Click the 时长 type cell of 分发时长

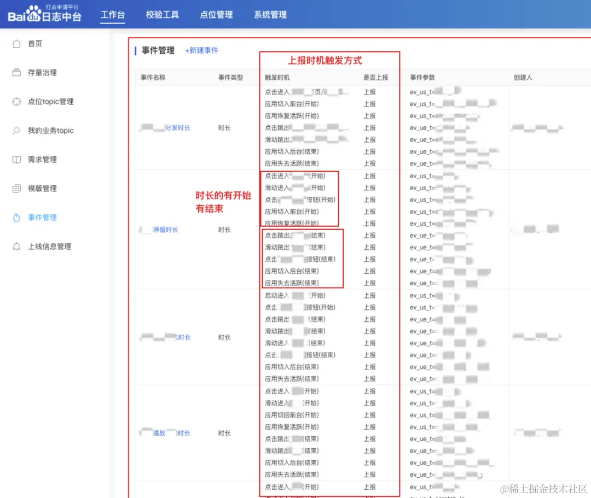coord(224,127)
